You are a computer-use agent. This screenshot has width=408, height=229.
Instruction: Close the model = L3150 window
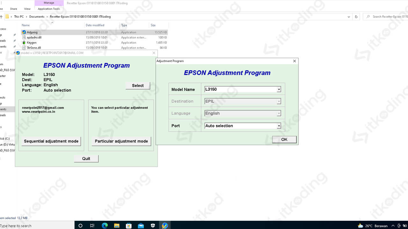[x=154, y=53]
